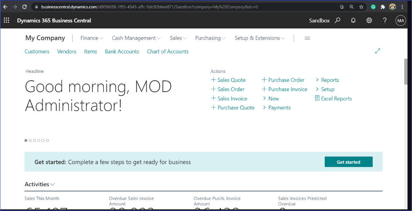Open the hamburger more-menu icon
The image size is (412, 211).
(308, 38)
